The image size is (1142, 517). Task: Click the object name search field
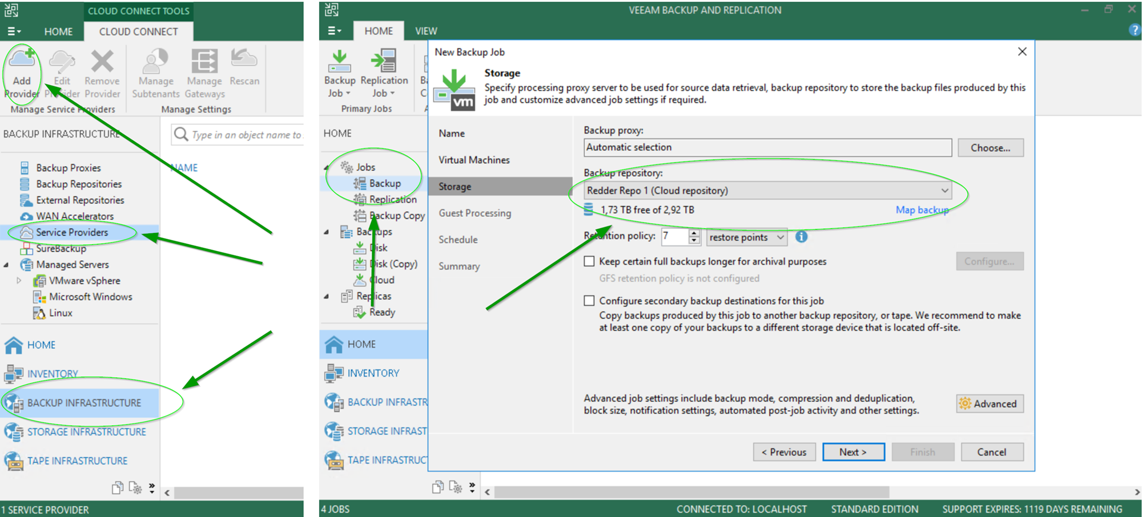[x=246, y=135]
